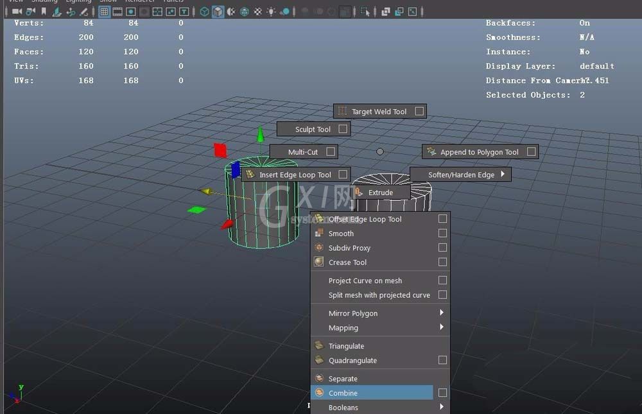The width and height of the screenshot is (642, 414).
Task: Toggle the viewport Grid icon
Action: pyautogui.click(x=104, y=12)
